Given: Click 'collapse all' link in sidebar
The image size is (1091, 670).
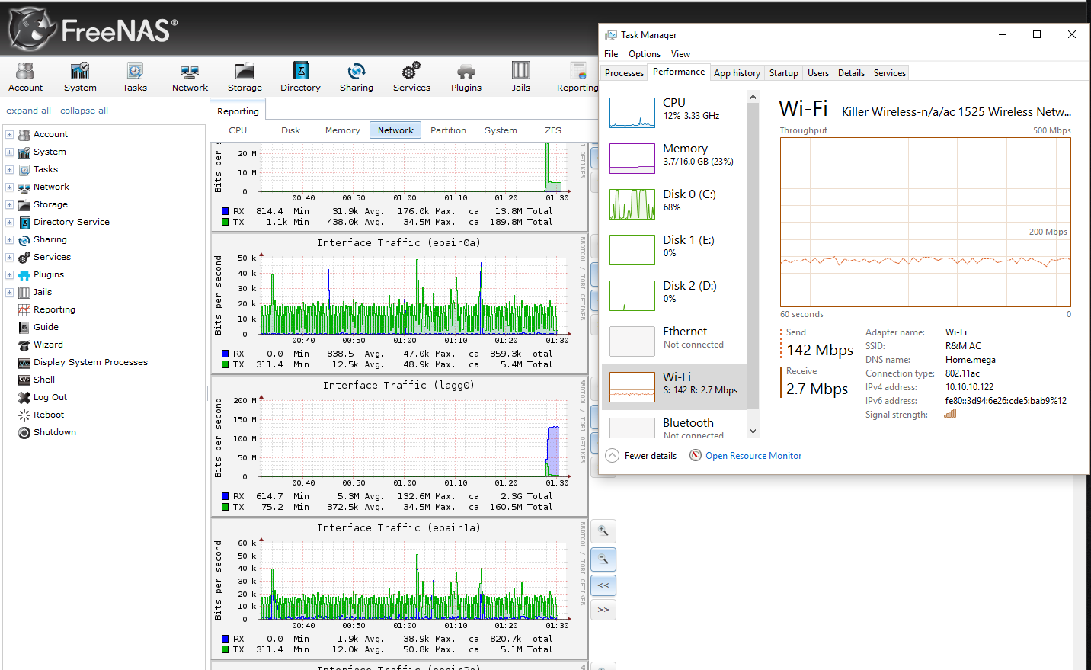Looking at the screenshot, I should click(x=84, y=111).
